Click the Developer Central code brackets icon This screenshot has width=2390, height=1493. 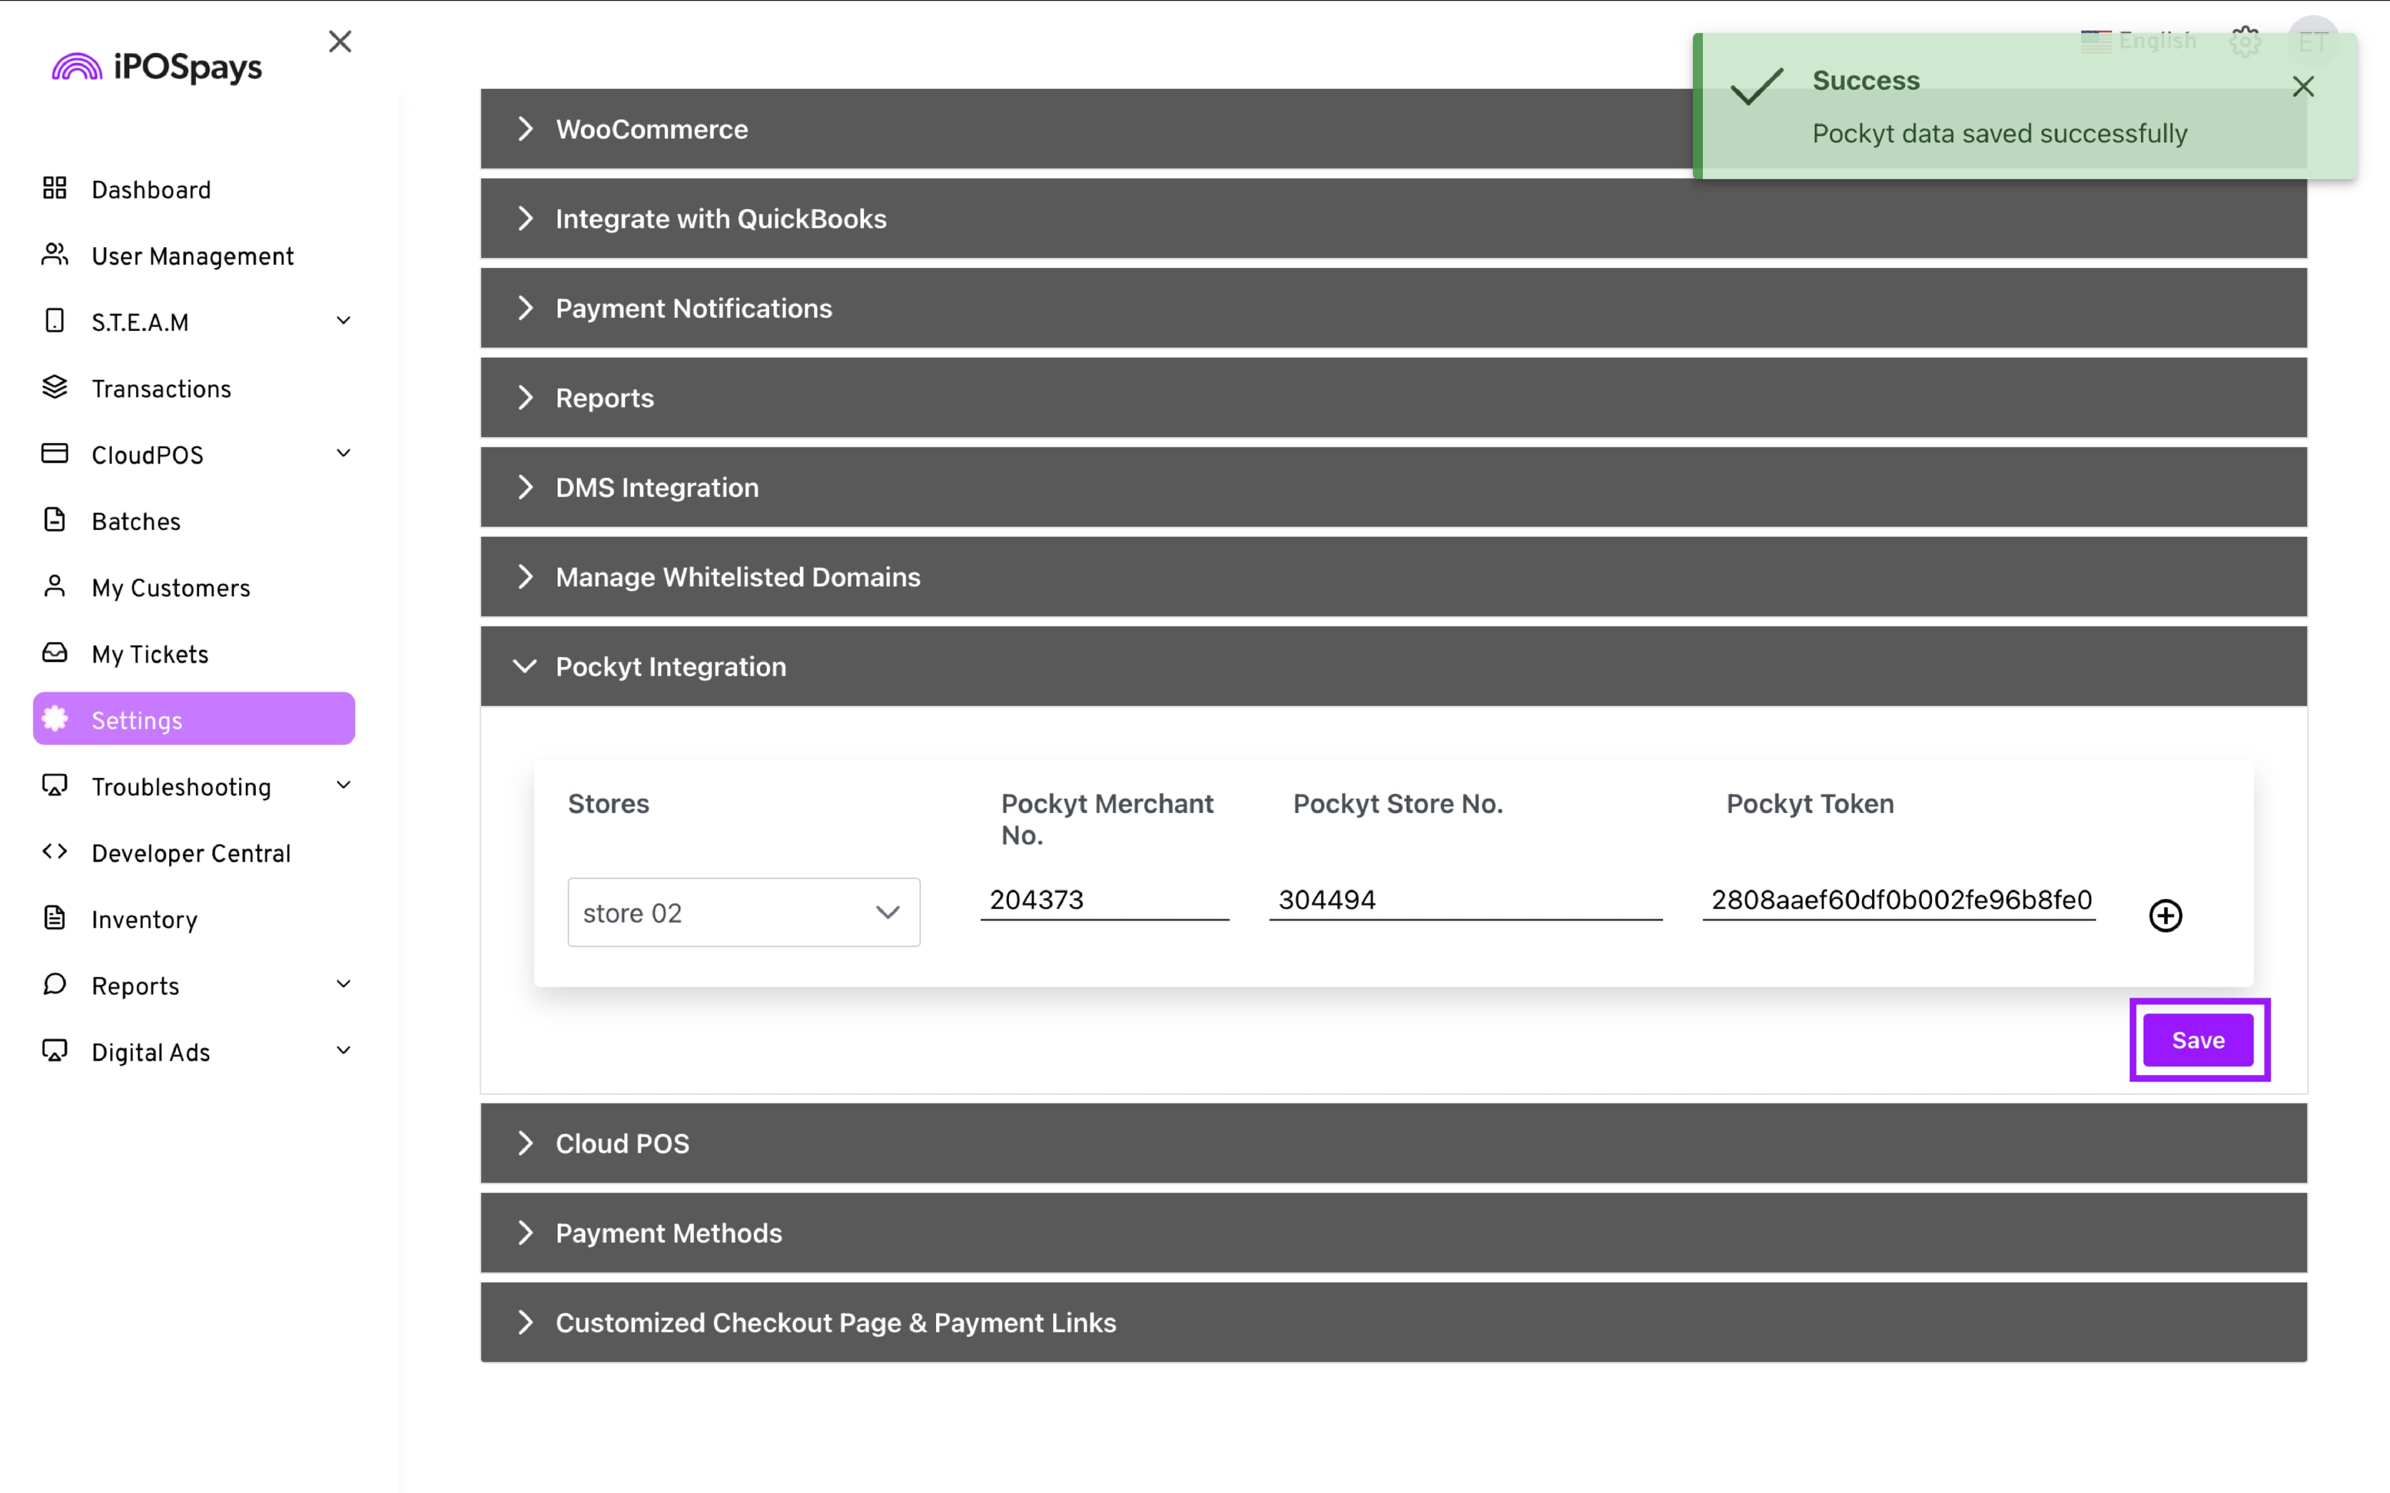pos(55,851)
